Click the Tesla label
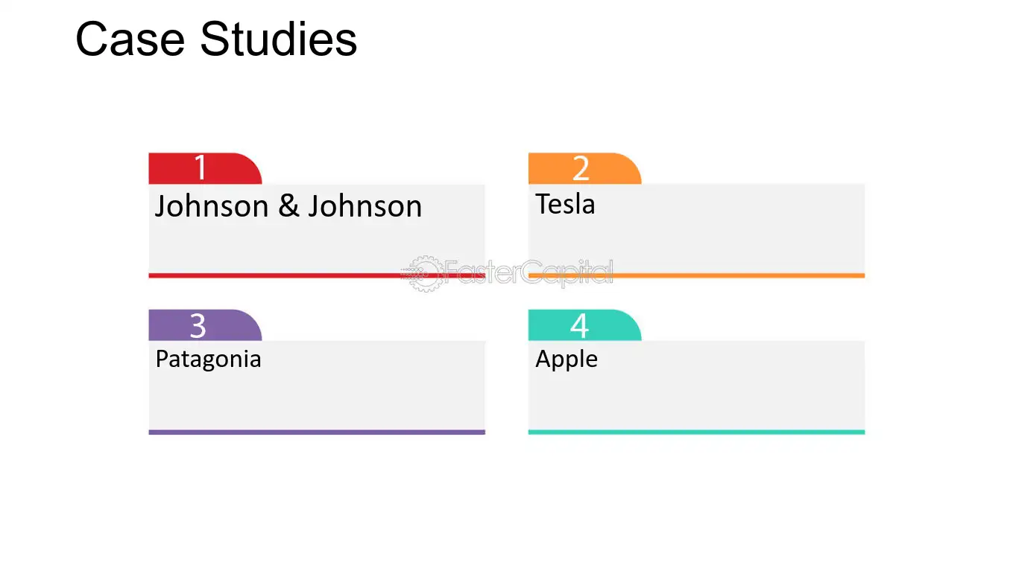The height and width of the screenshot is (565, 1013). click(x=565, y=204)
